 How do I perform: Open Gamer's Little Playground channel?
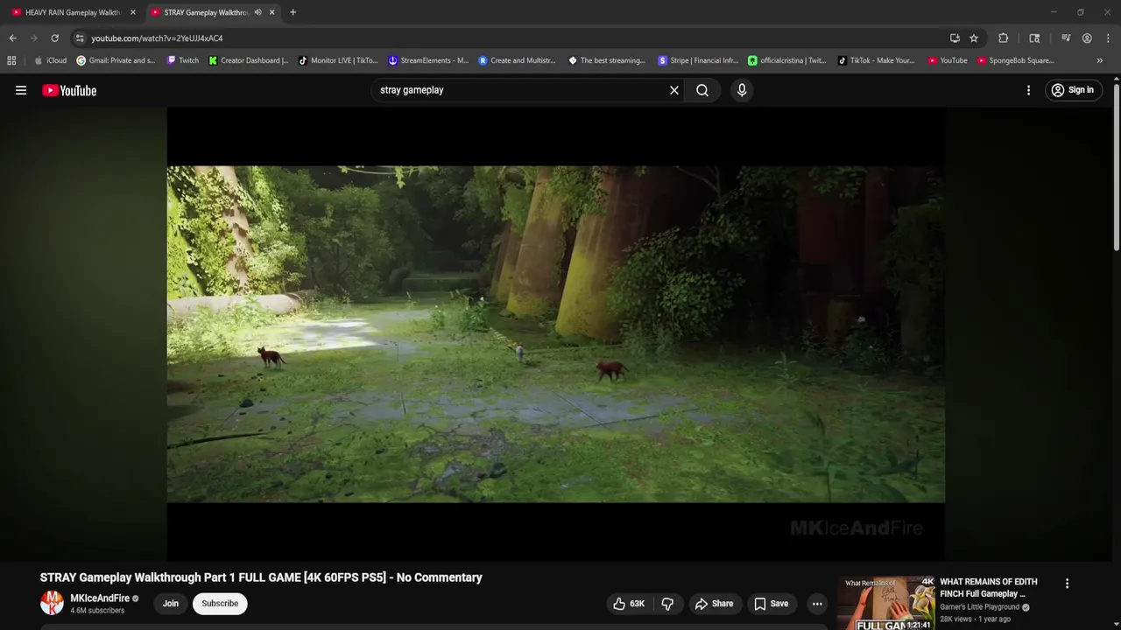click(979, 607)
